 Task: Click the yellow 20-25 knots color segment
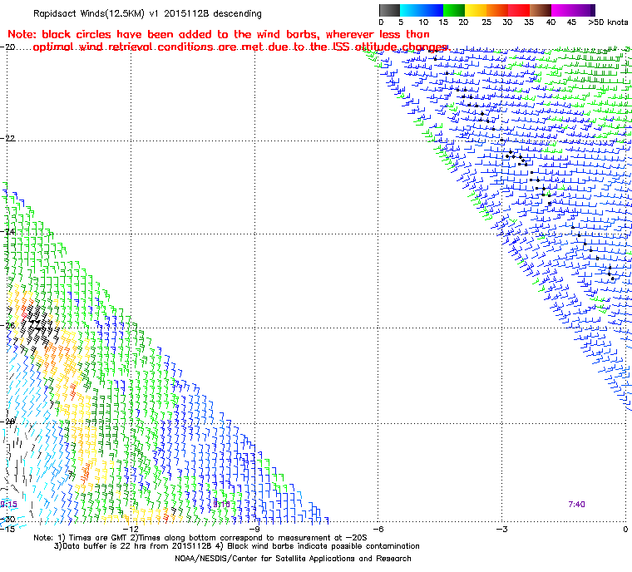pos(476,10)
